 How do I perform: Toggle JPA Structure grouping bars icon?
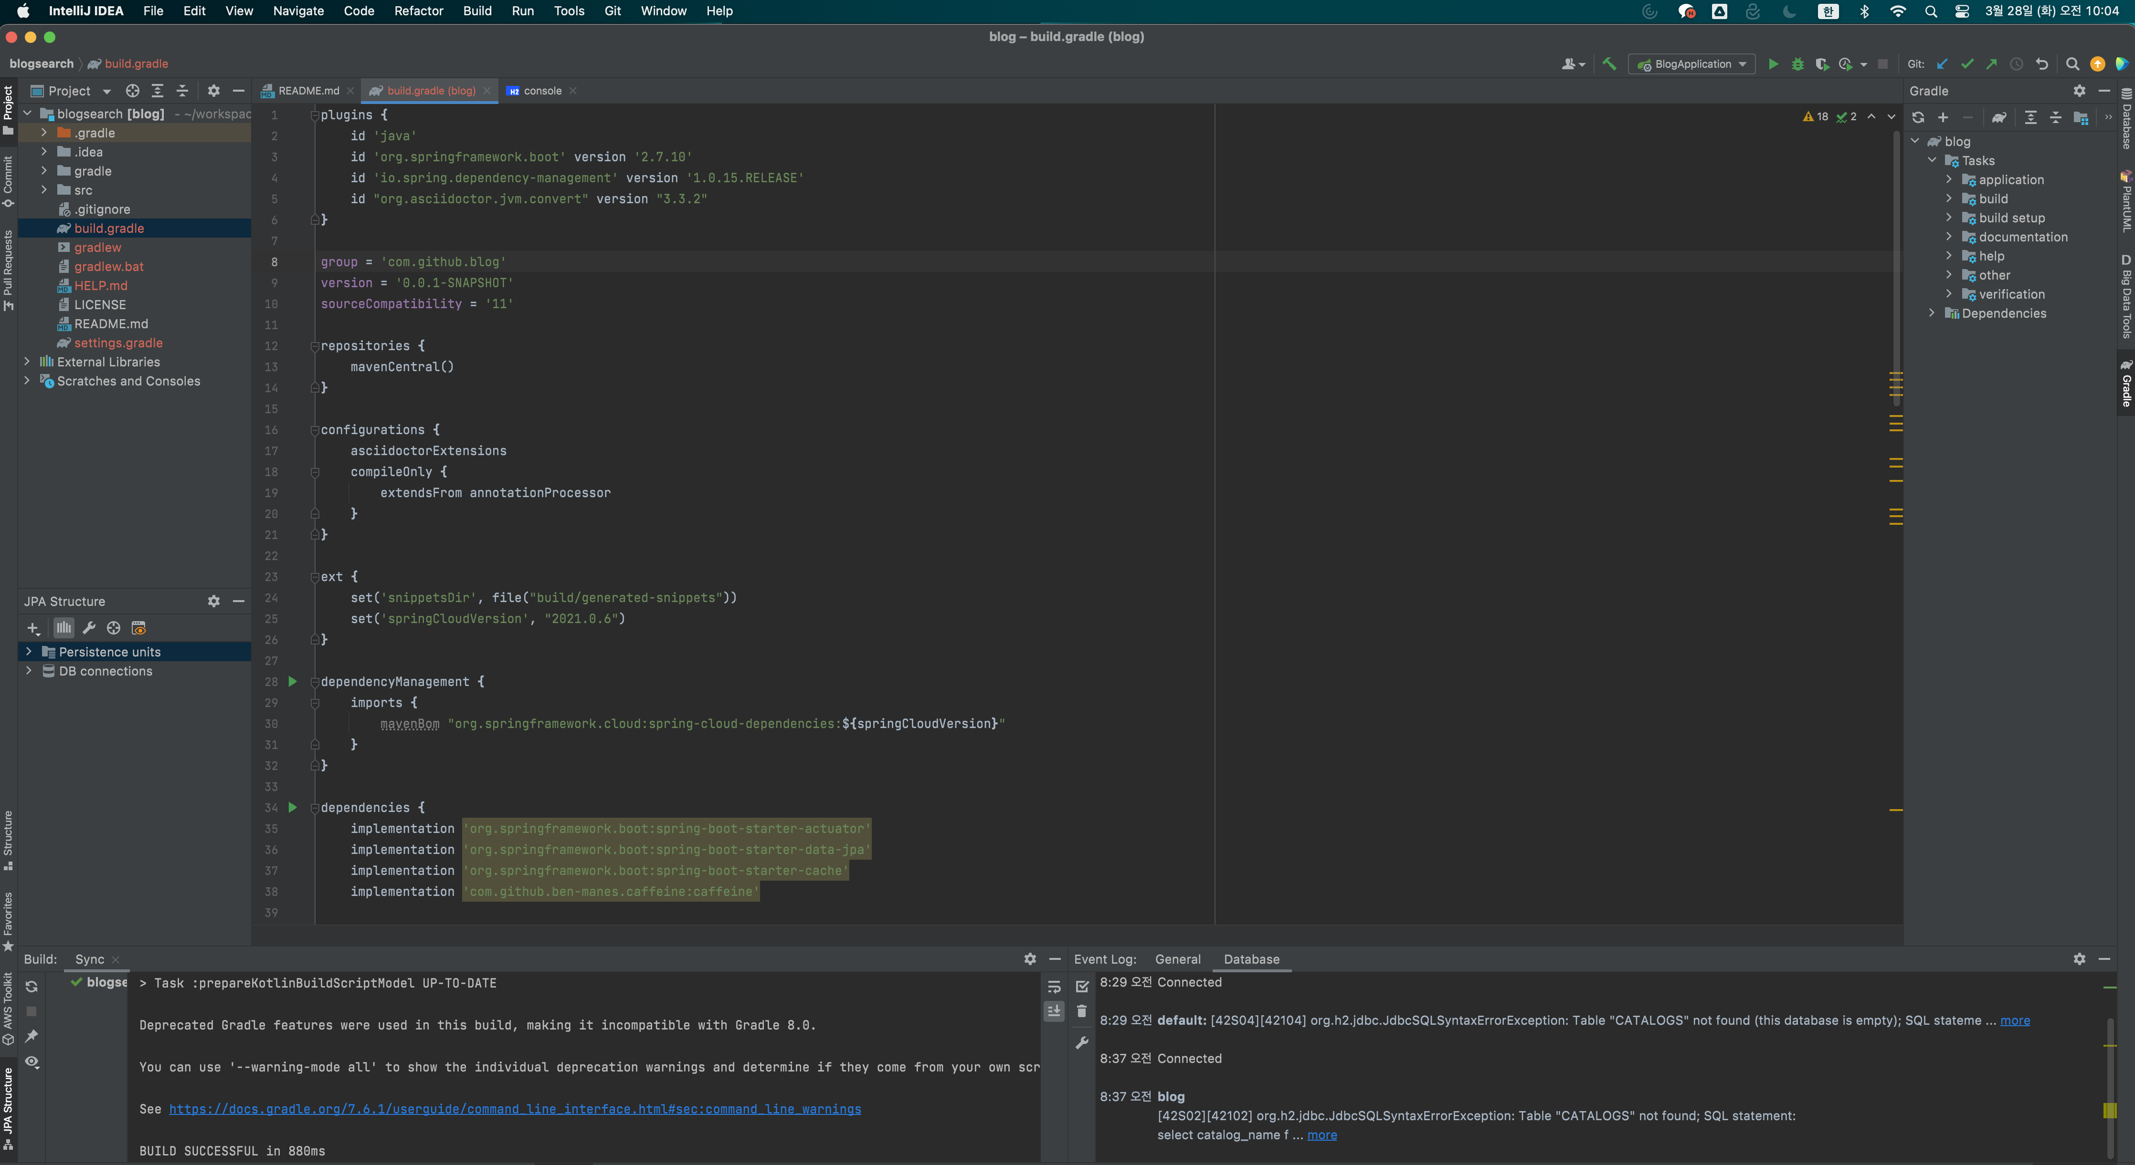tap(64, 628)
